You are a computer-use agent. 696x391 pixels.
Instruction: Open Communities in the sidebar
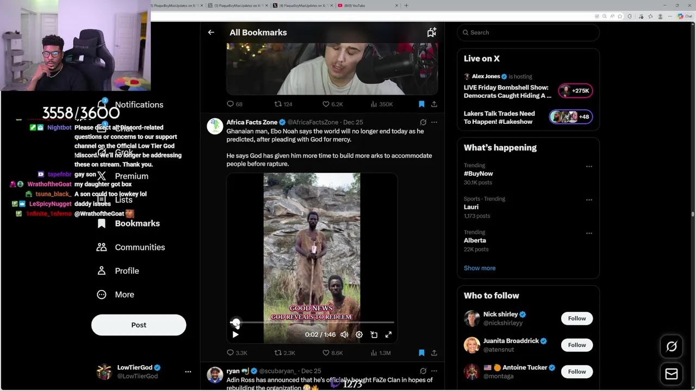pos(131,247)
